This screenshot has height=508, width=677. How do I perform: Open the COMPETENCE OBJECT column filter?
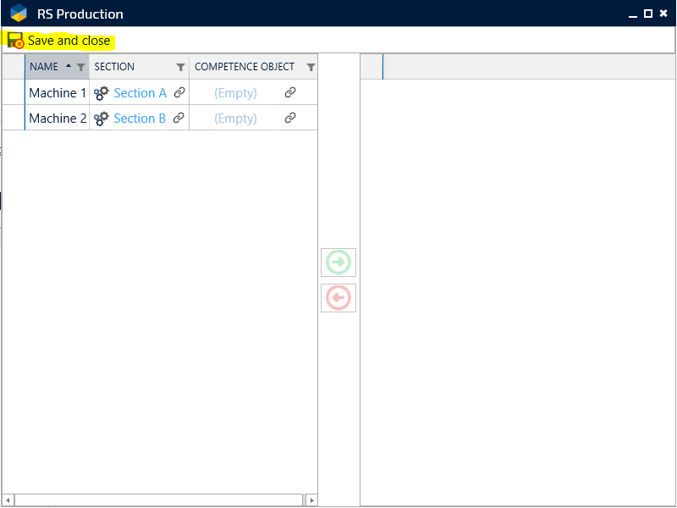tap(311, 67)
